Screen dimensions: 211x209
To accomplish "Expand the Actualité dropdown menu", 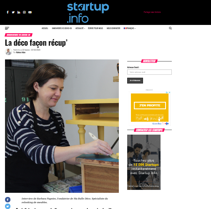I will [x=80, y=28].
